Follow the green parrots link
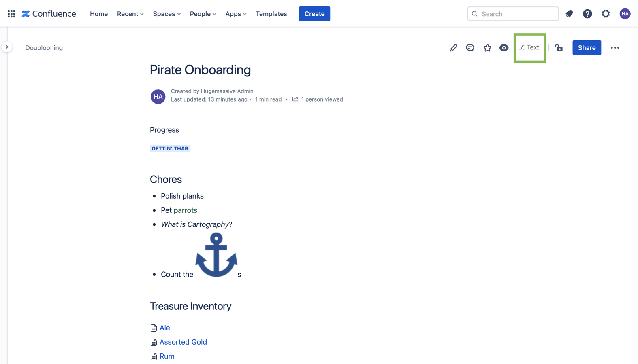Viewport: 638px width, 364px height. (x=185, y=210)
